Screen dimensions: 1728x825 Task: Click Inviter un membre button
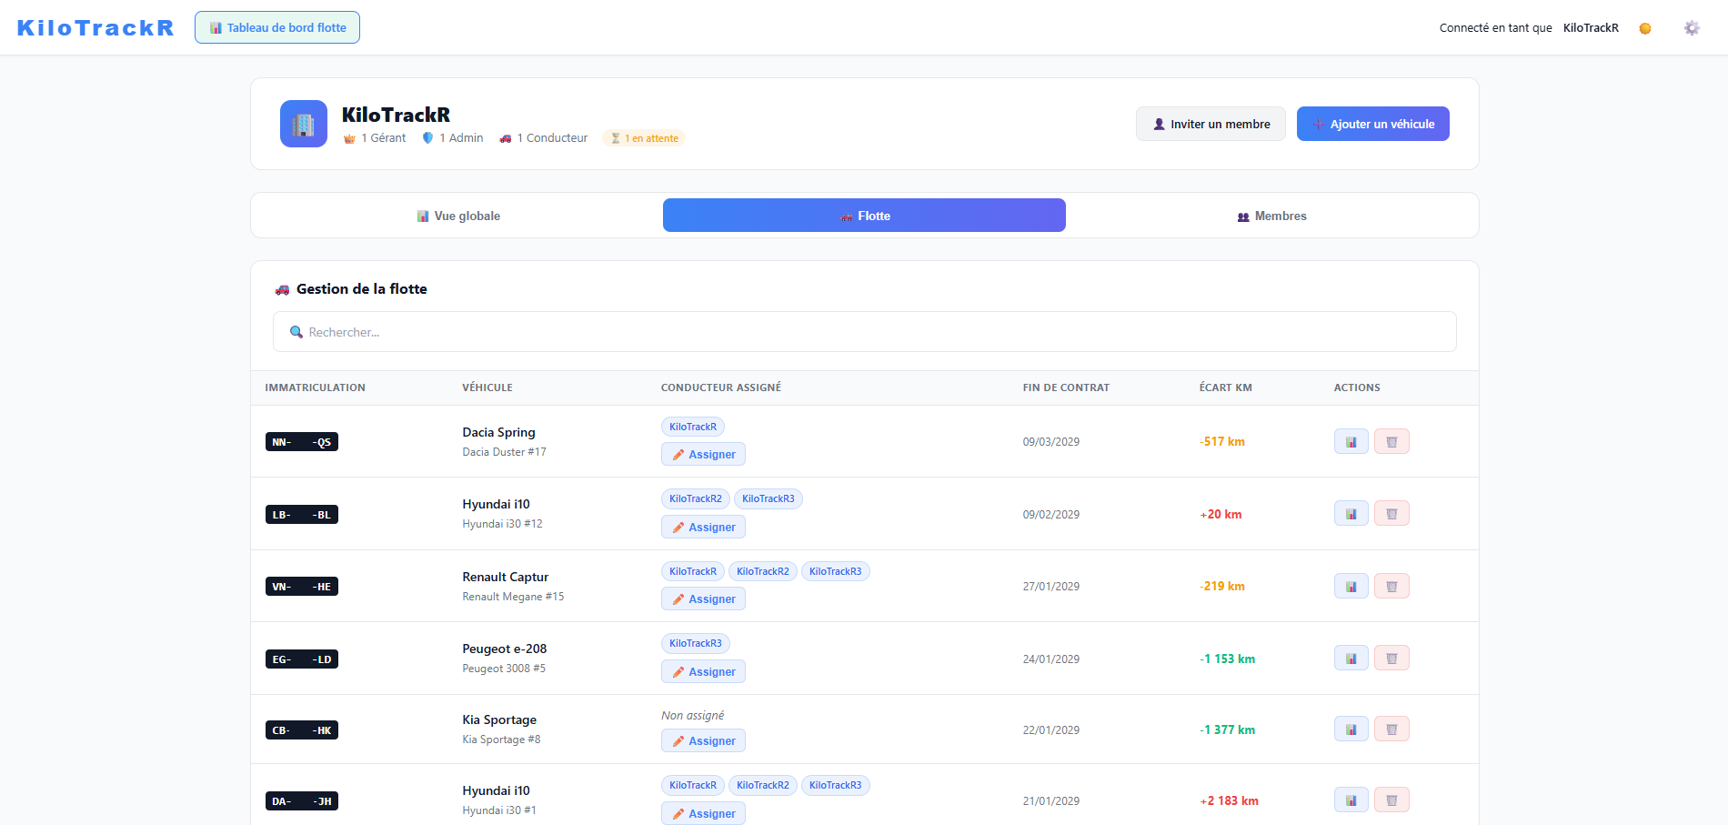[1211, 124]
